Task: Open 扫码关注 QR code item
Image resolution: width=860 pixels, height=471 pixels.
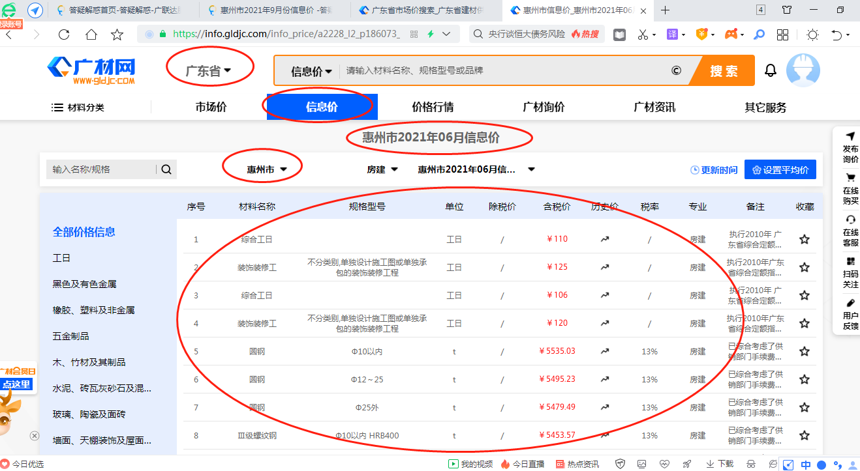Action: tap(850, 272)
